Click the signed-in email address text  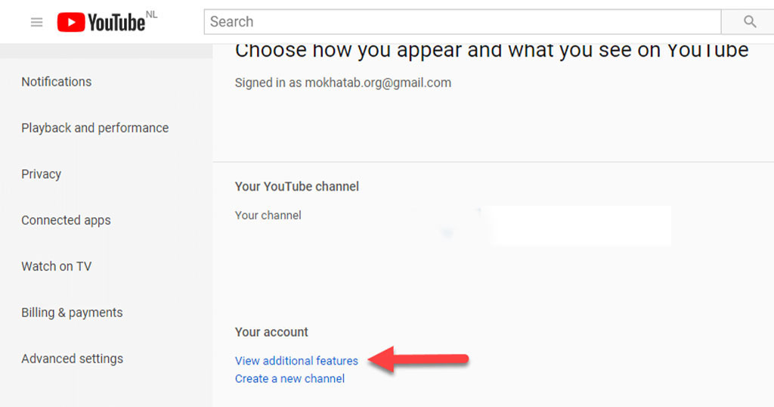click(x=378, y=82)
